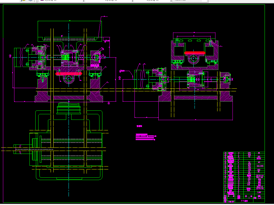Select the red highlighted bar in right view

(195, 53)
